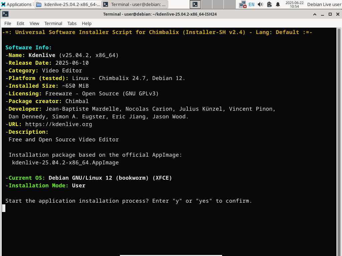Click the terminal cursor block on the input line

pos(4,208)
